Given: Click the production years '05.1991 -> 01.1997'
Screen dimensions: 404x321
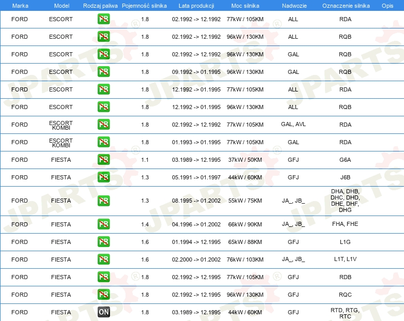Looking at the screenshot, I should (x=196, y=177).
